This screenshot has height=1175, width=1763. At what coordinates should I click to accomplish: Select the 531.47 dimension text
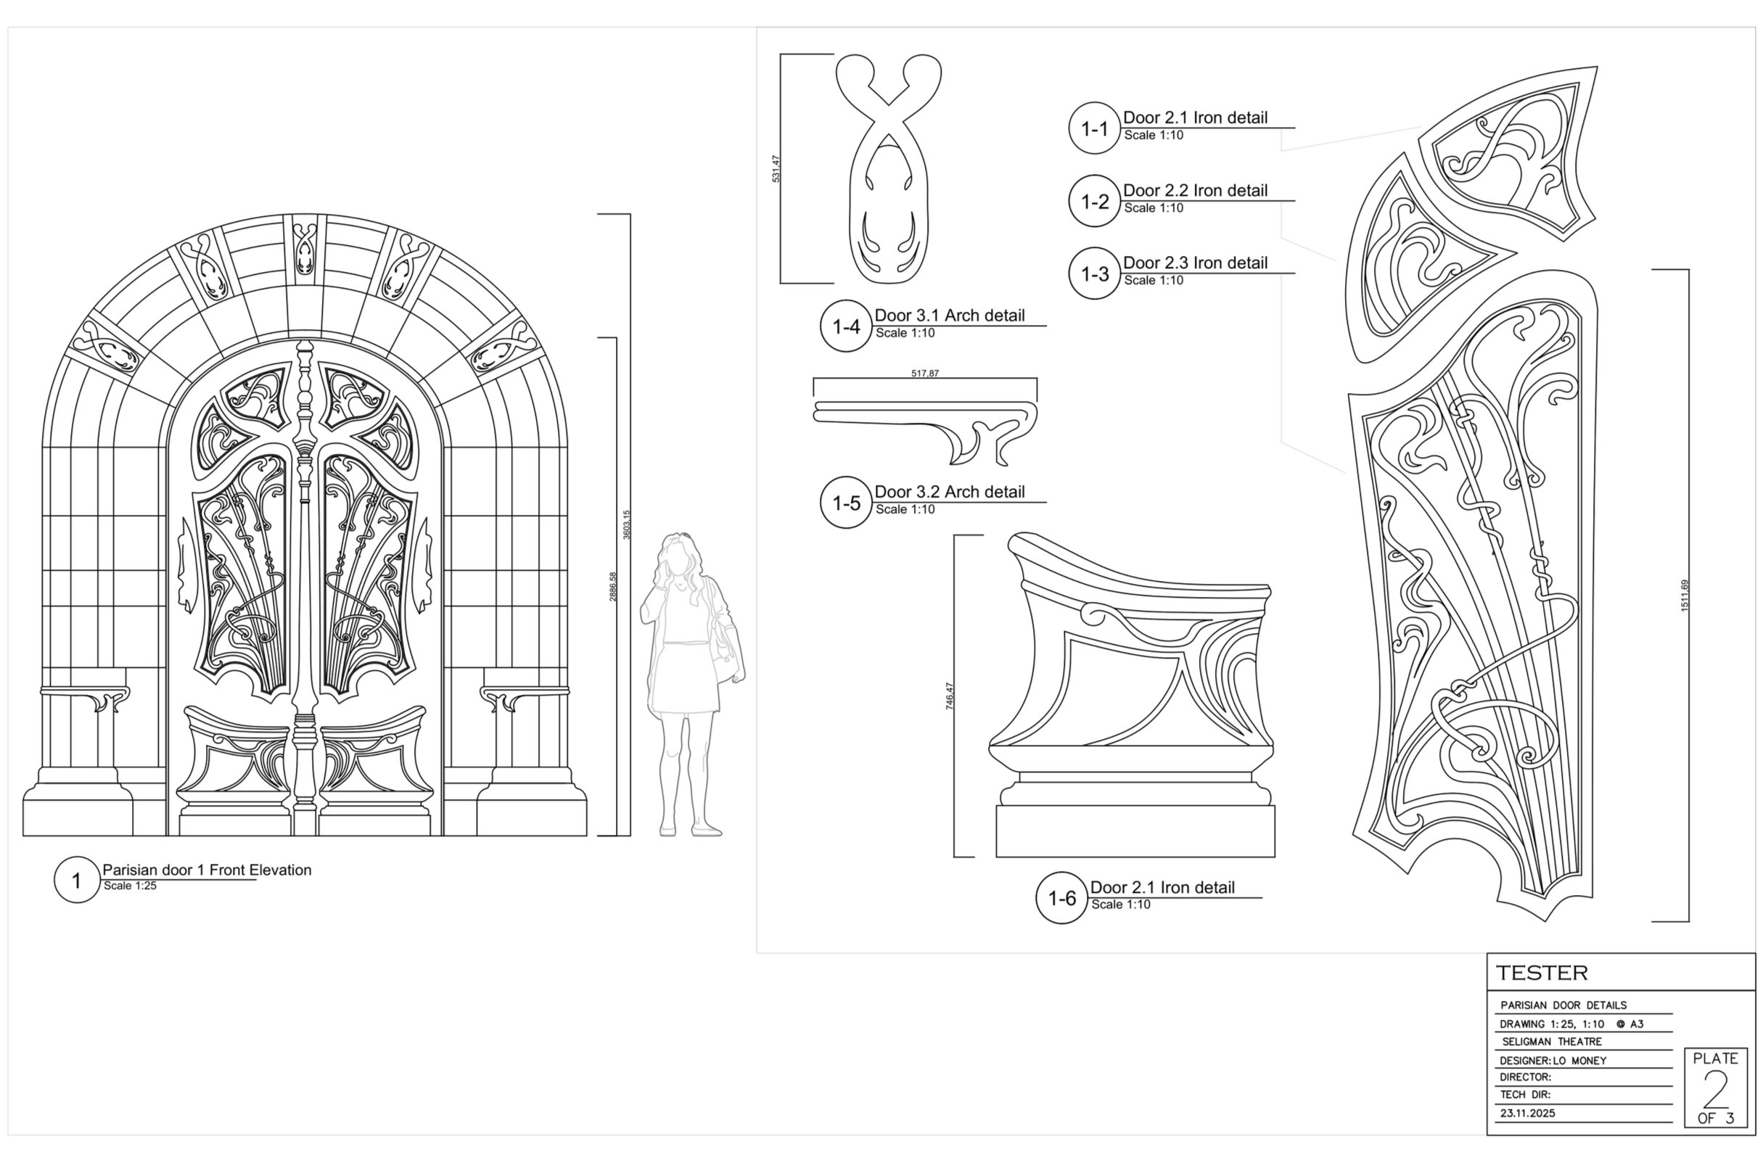776,168
